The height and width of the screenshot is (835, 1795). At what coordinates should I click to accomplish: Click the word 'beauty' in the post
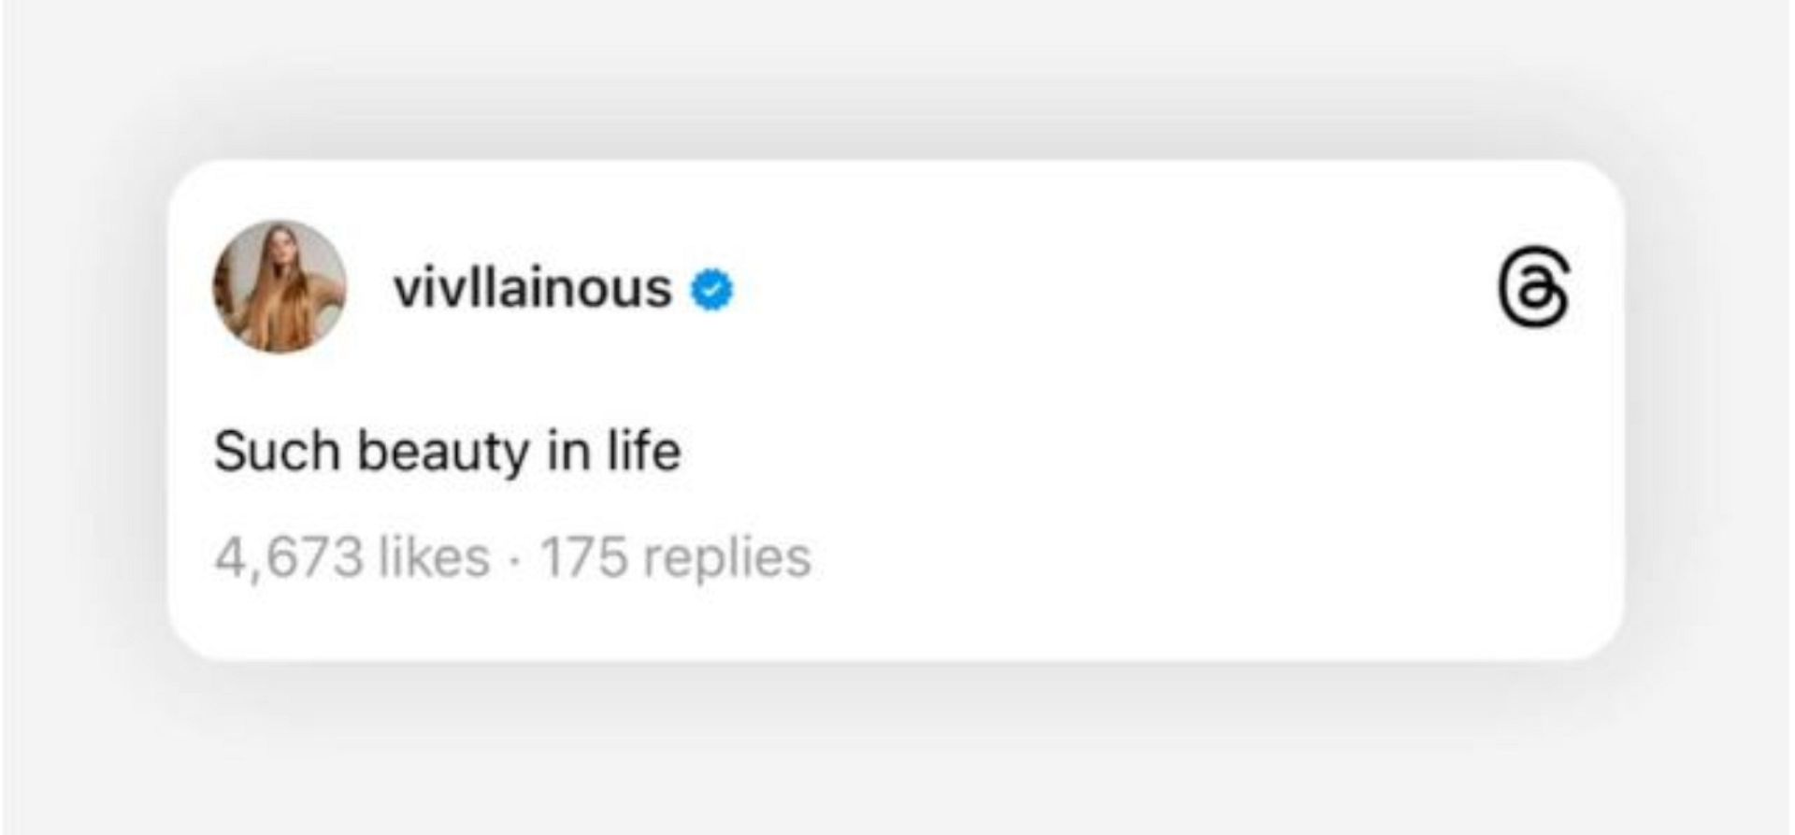pos(443,453)
